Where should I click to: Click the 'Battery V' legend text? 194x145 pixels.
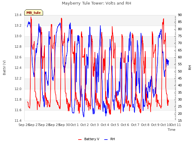(92, 139)
